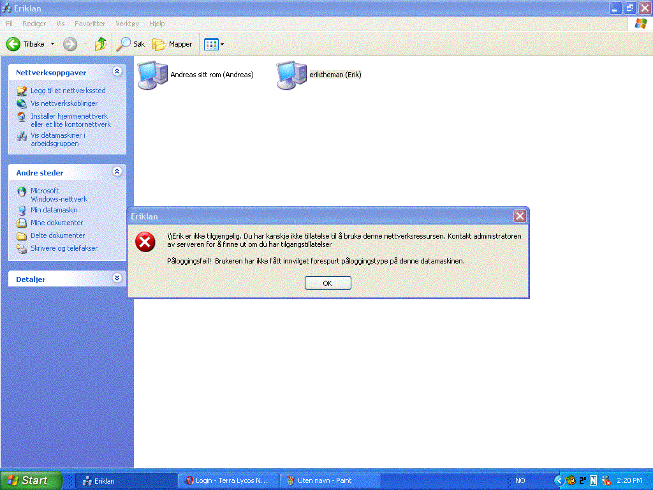Switch to Eriklan taskbar button
This screenshot has width=653, height=490.
125,481
